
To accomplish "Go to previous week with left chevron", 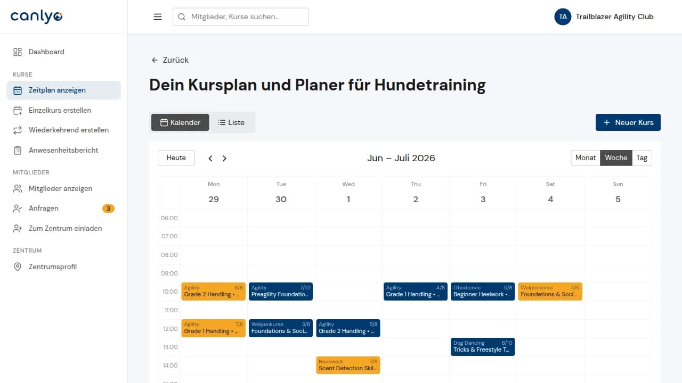I will click(x=210, y=158).
